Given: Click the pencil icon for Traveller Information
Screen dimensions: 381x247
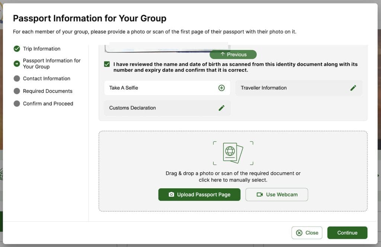Looking at the screenshot, I should click(353, 88).
